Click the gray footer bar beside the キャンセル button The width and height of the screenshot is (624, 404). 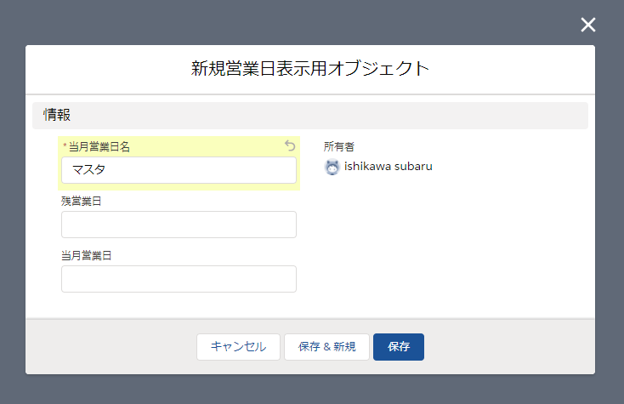pyautogui.click(x=111, y=347)
